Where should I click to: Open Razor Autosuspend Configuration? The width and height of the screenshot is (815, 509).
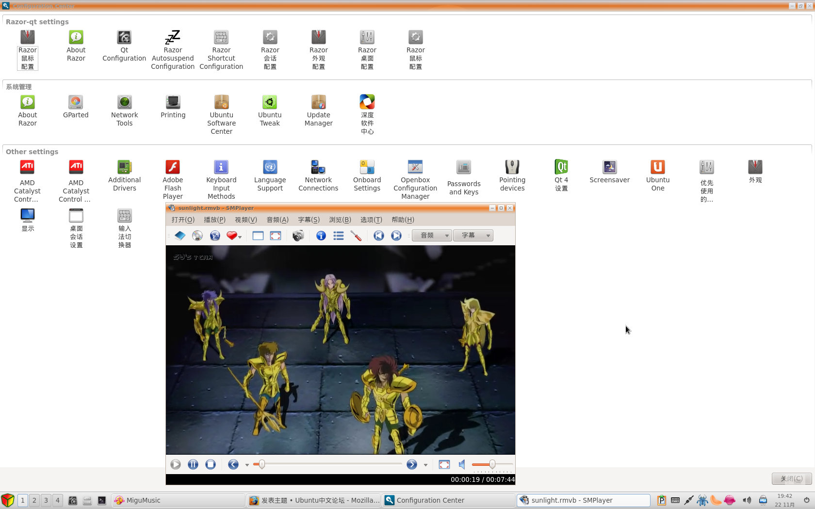point(173,50)
